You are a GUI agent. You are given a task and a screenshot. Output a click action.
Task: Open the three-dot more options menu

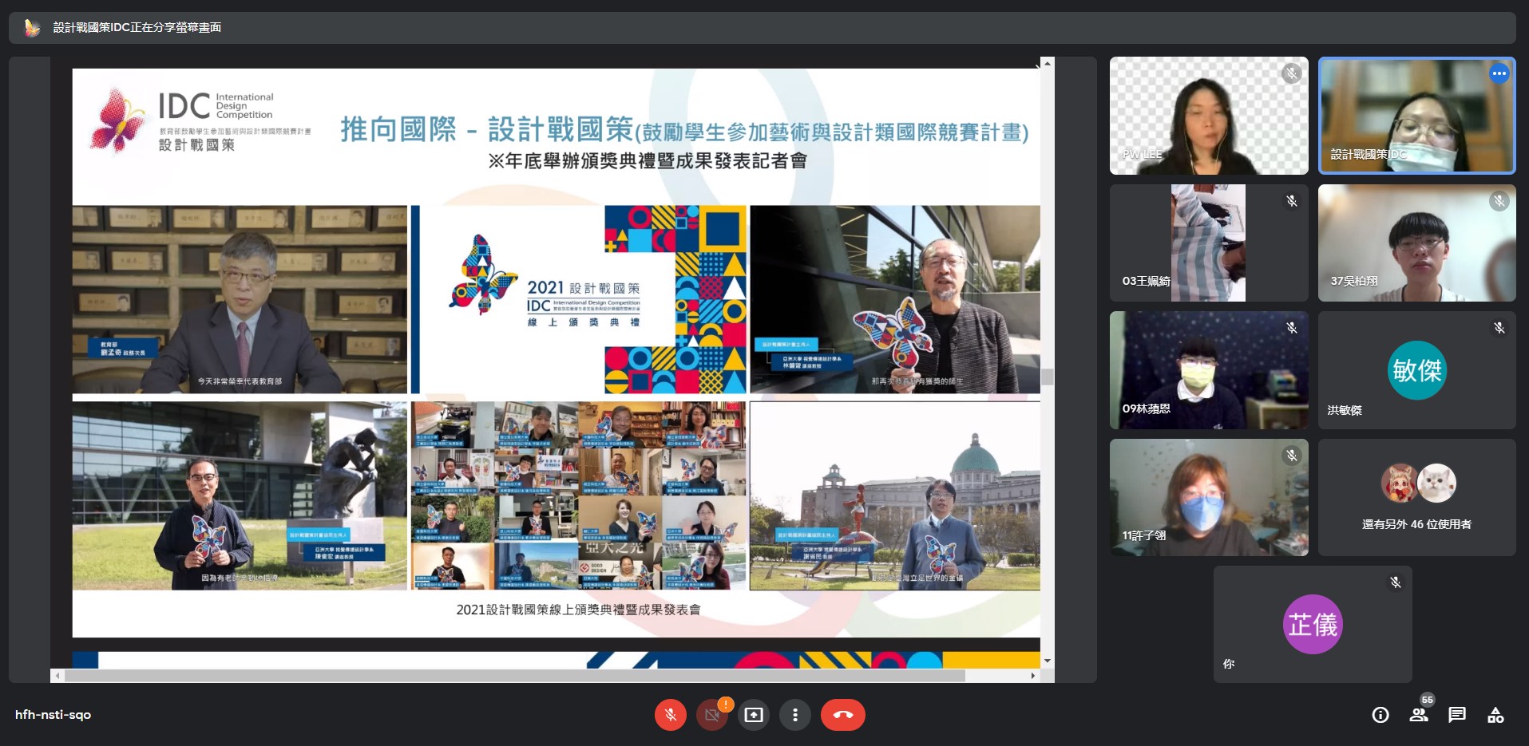(x=794, y=715)
